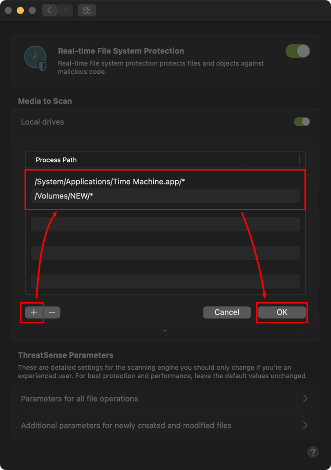Click the Process Path column divider
331x470 pixels.
coord(300,160)
